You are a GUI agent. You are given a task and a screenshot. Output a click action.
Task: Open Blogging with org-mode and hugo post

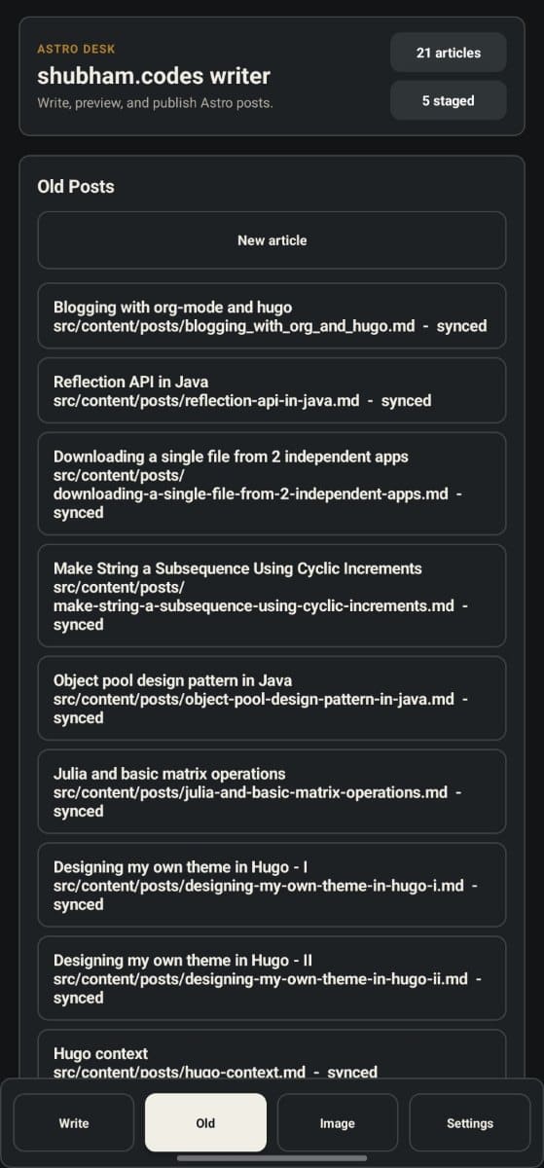pyautogui.click(x=272, y=315)
